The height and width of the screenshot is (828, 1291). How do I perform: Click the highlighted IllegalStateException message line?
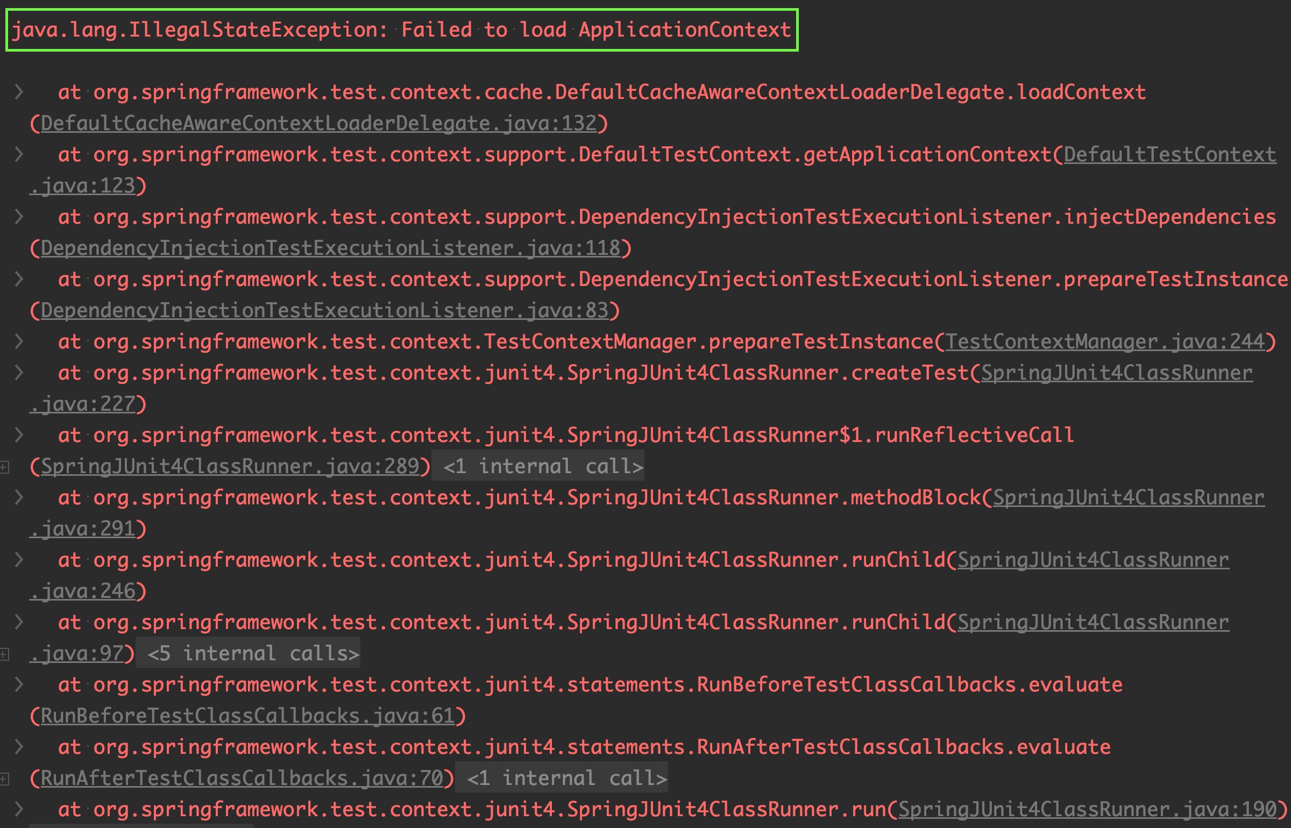401,30
